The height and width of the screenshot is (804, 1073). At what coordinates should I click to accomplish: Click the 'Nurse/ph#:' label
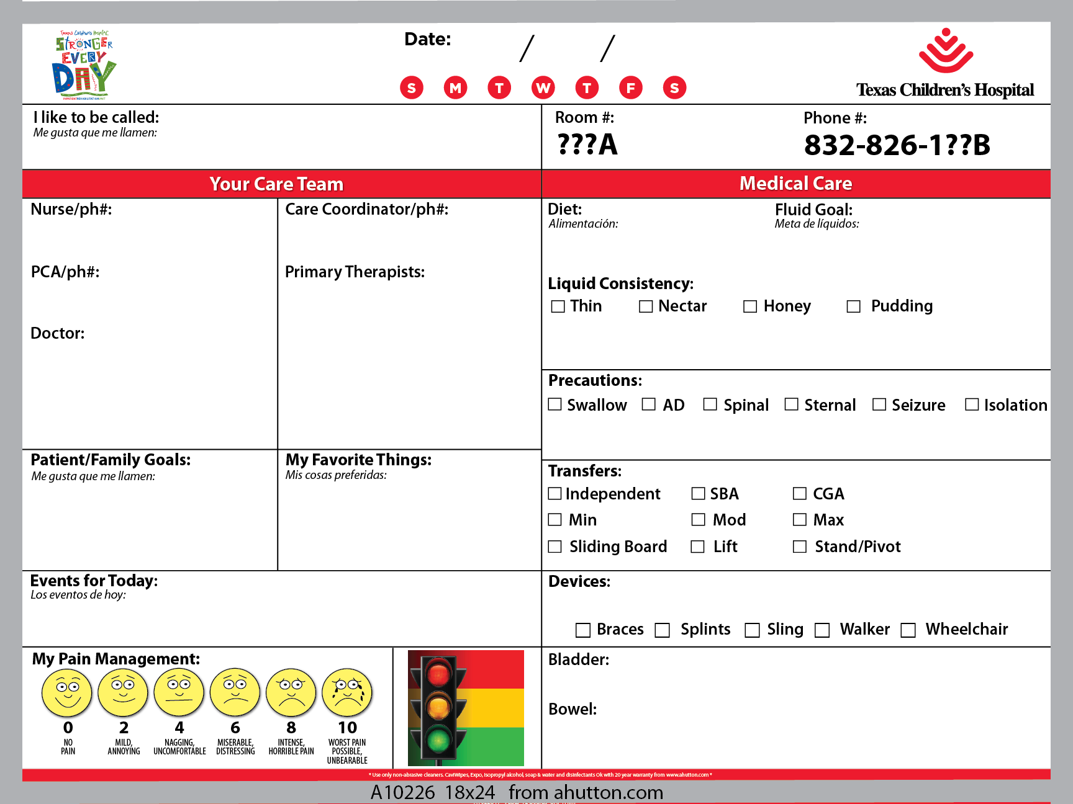[x=71, y=209]
